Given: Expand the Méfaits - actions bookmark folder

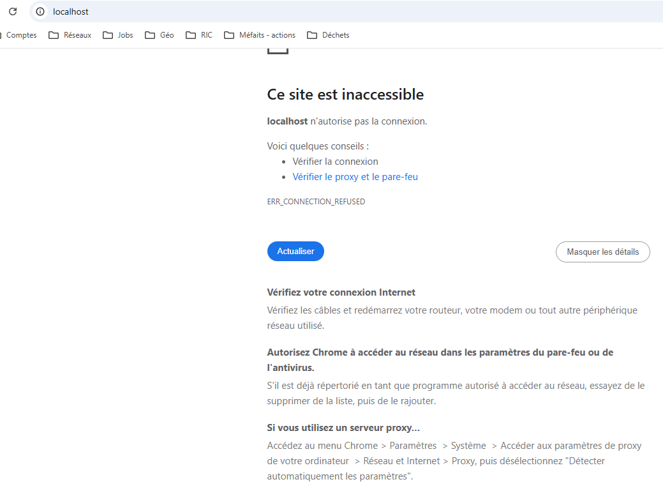Looking at the screenshot, I should coord(260,35).
